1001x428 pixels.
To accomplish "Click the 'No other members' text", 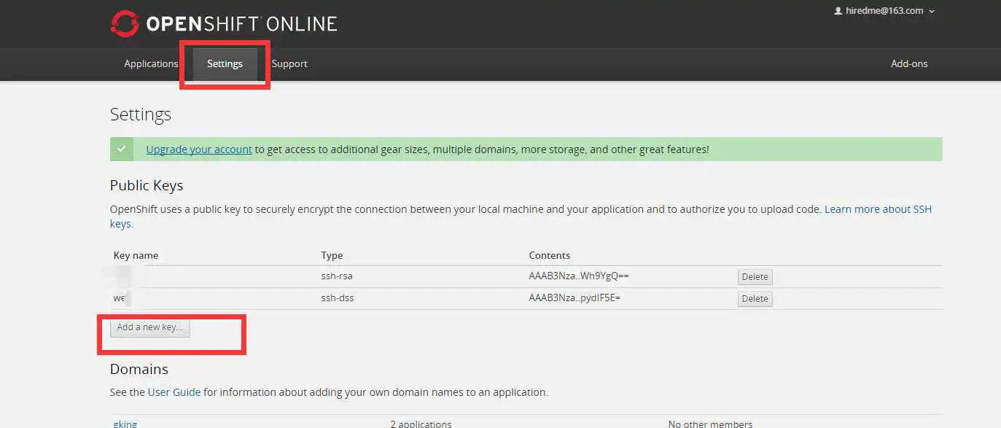I will tap(710, 424).
